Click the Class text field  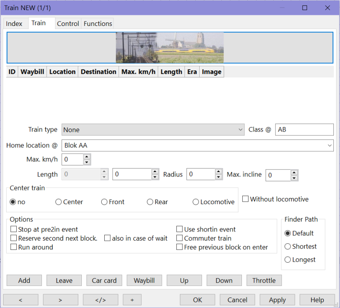click(304, 130)
